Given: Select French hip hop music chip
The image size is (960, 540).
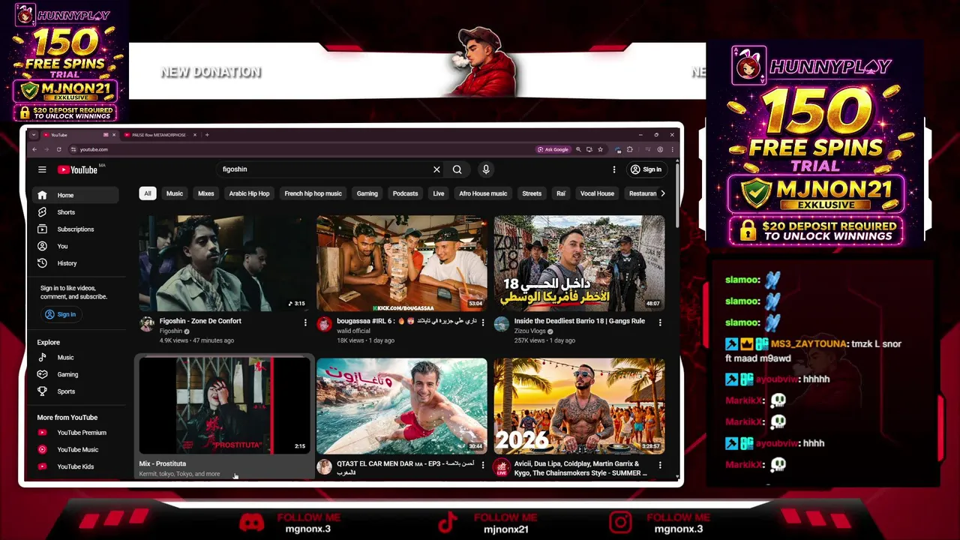Looking at the screenshot, I should (313, 193).
